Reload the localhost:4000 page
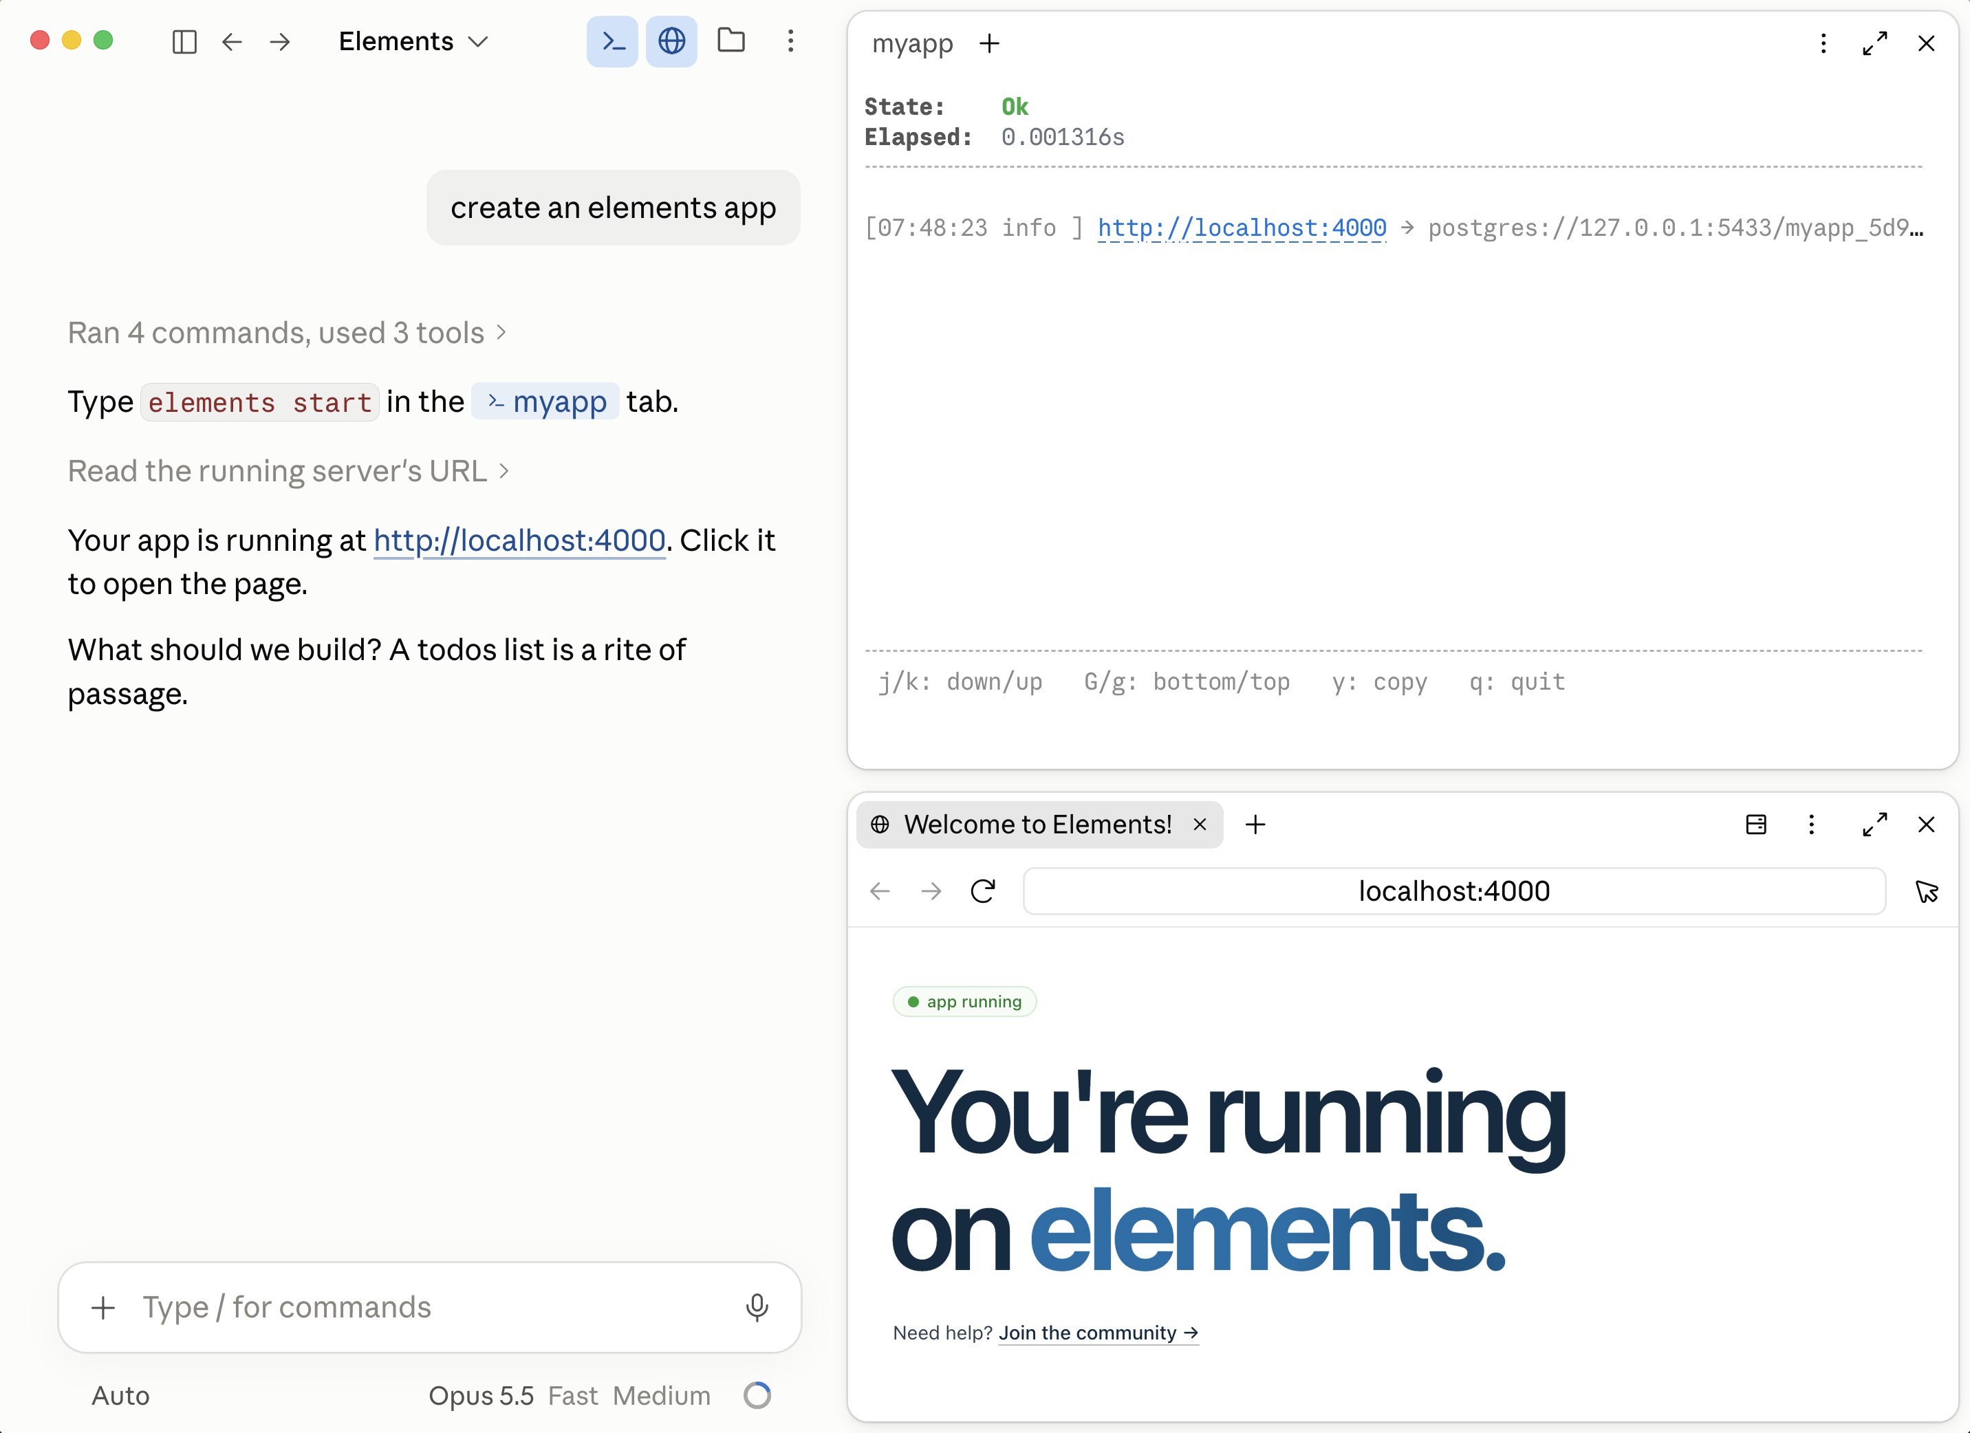This screenshot has width=1970, height=1433. 982,891
